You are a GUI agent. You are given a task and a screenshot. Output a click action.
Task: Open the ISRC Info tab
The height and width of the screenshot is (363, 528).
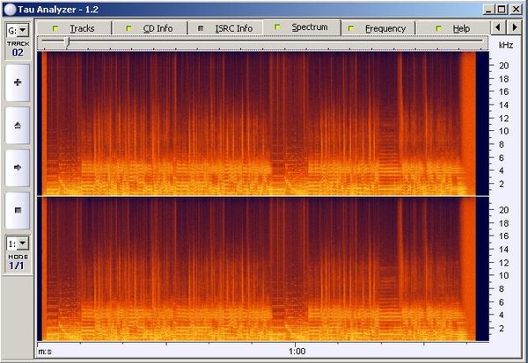tap(225, 28)
